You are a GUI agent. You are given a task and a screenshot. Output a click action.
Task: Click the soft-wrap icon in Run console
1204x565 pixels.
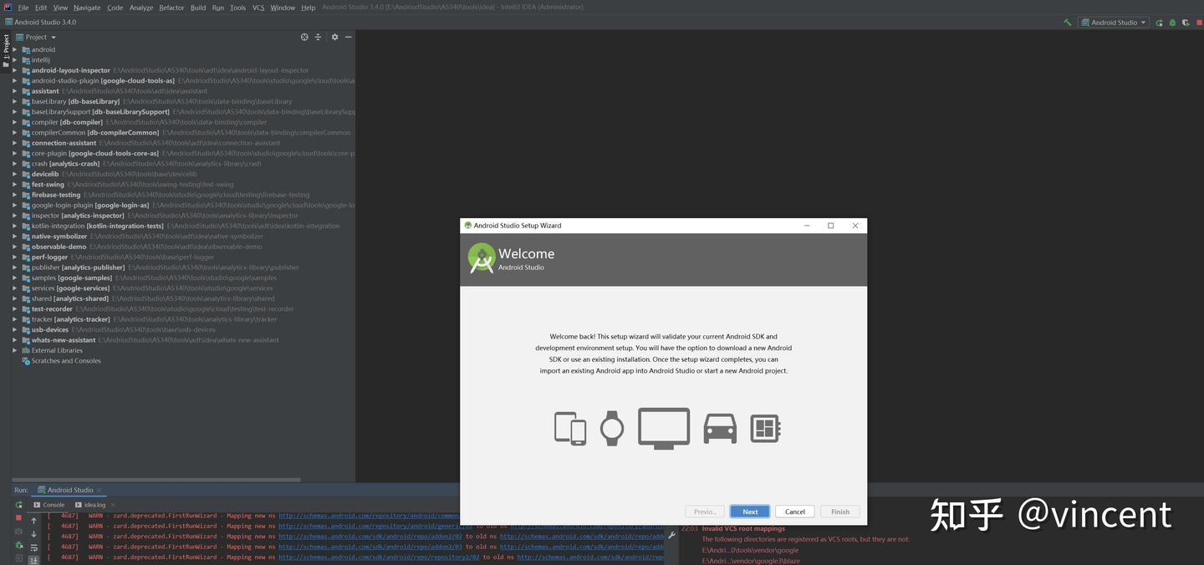coord(34,548)
